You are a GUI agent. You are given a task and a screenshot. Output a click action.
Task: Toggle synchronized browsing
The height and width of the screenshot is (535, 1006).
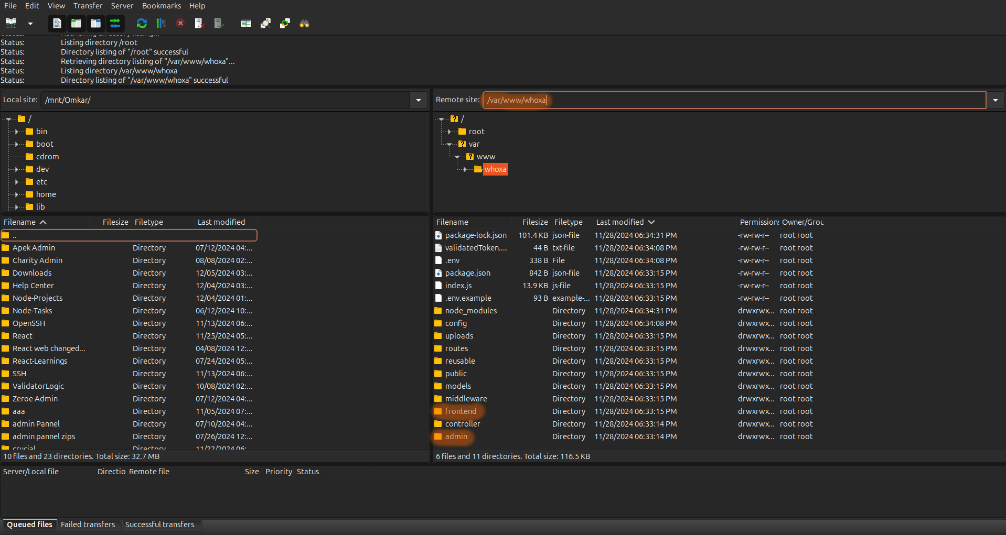pos(285,23)
